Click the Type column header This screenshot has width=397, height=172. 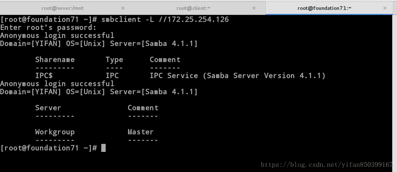[x=114, y=60]
